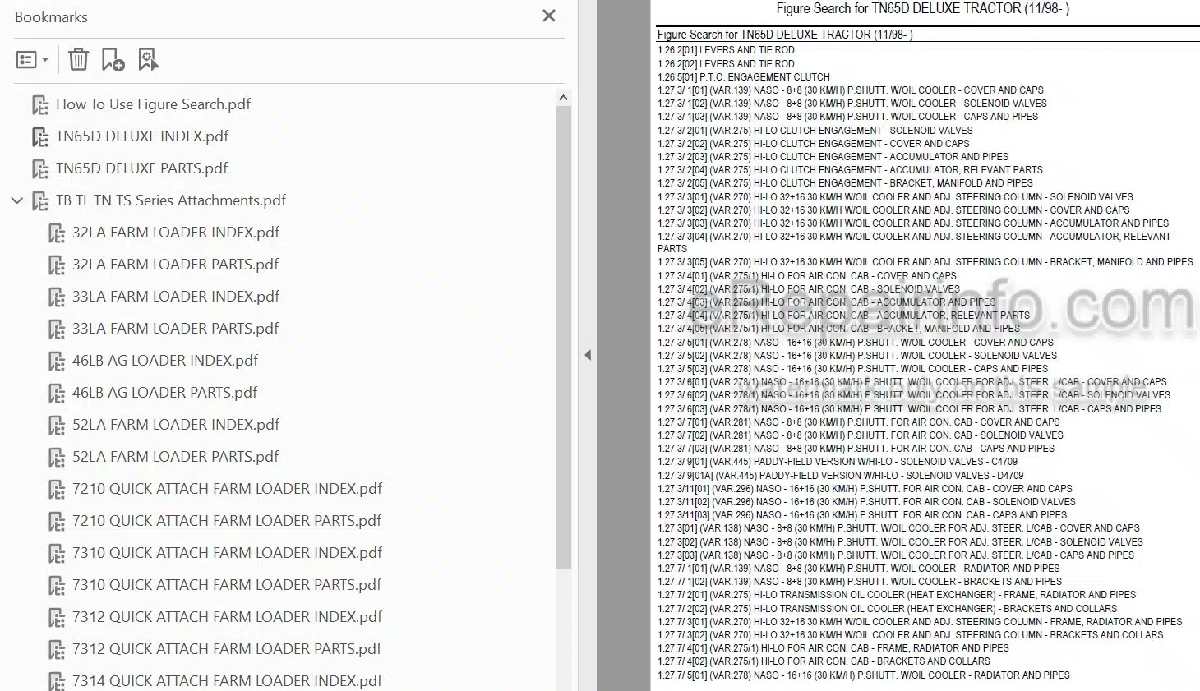The image size is (1200, 691).
Task: Click line 1.27.3/ 9[01A] PADDY-FIELD VERSION D4709
Action: coord(841,475)
